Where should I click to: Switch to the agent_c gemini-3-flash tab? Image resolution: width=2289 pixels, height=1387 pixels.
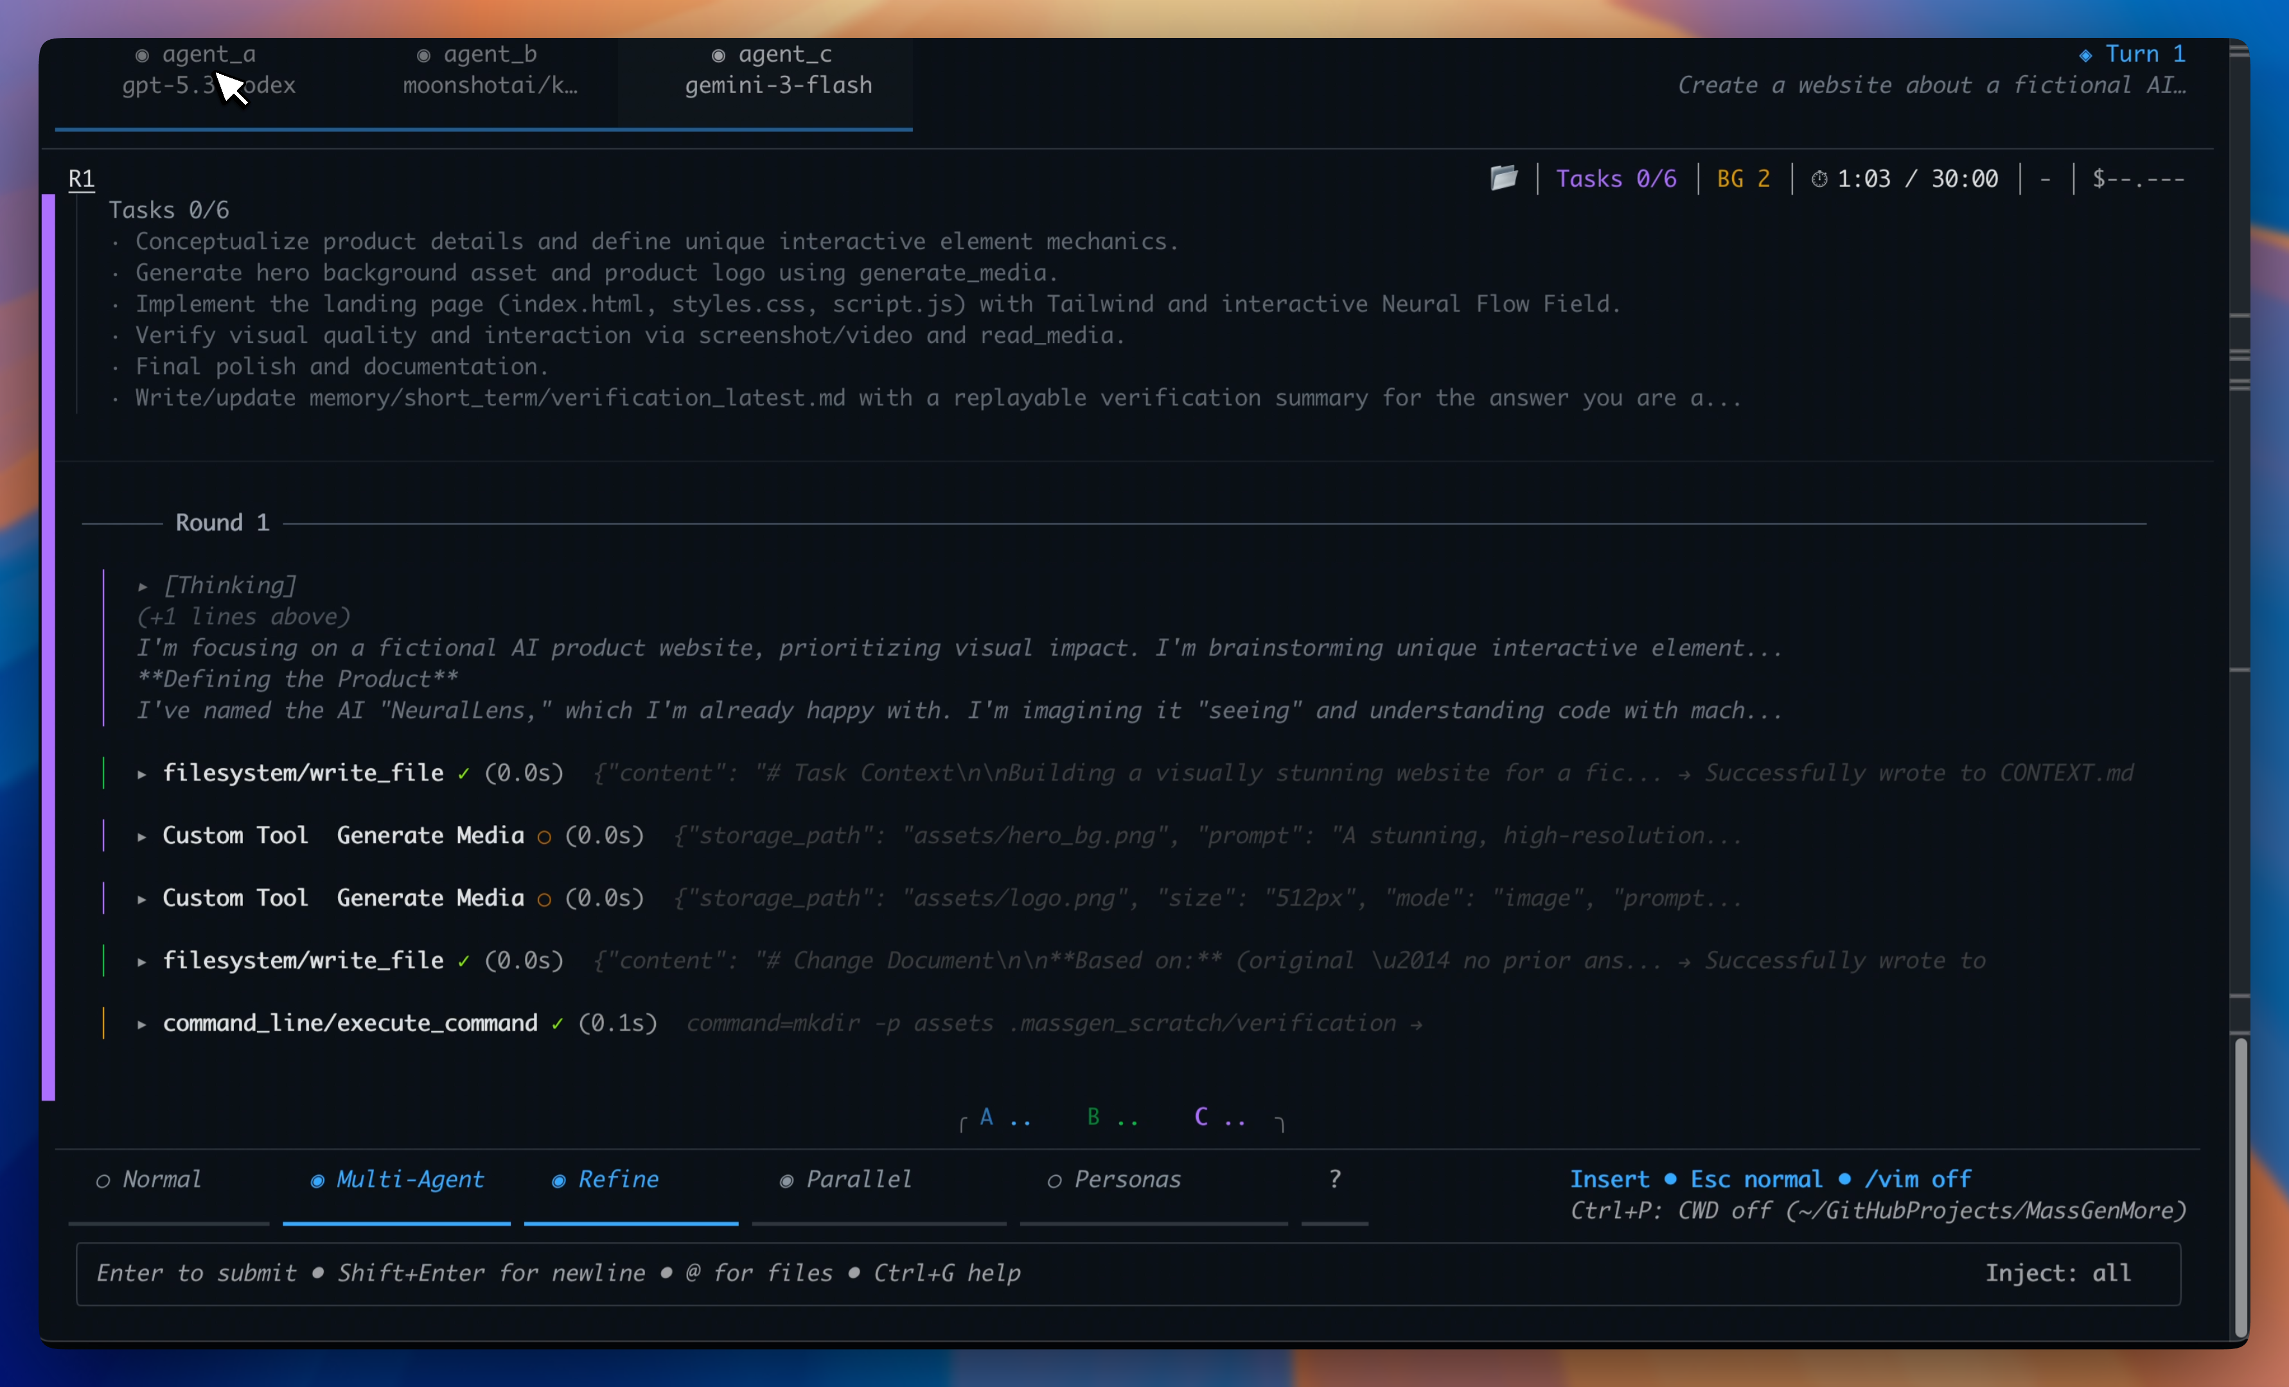coord(777,69)
